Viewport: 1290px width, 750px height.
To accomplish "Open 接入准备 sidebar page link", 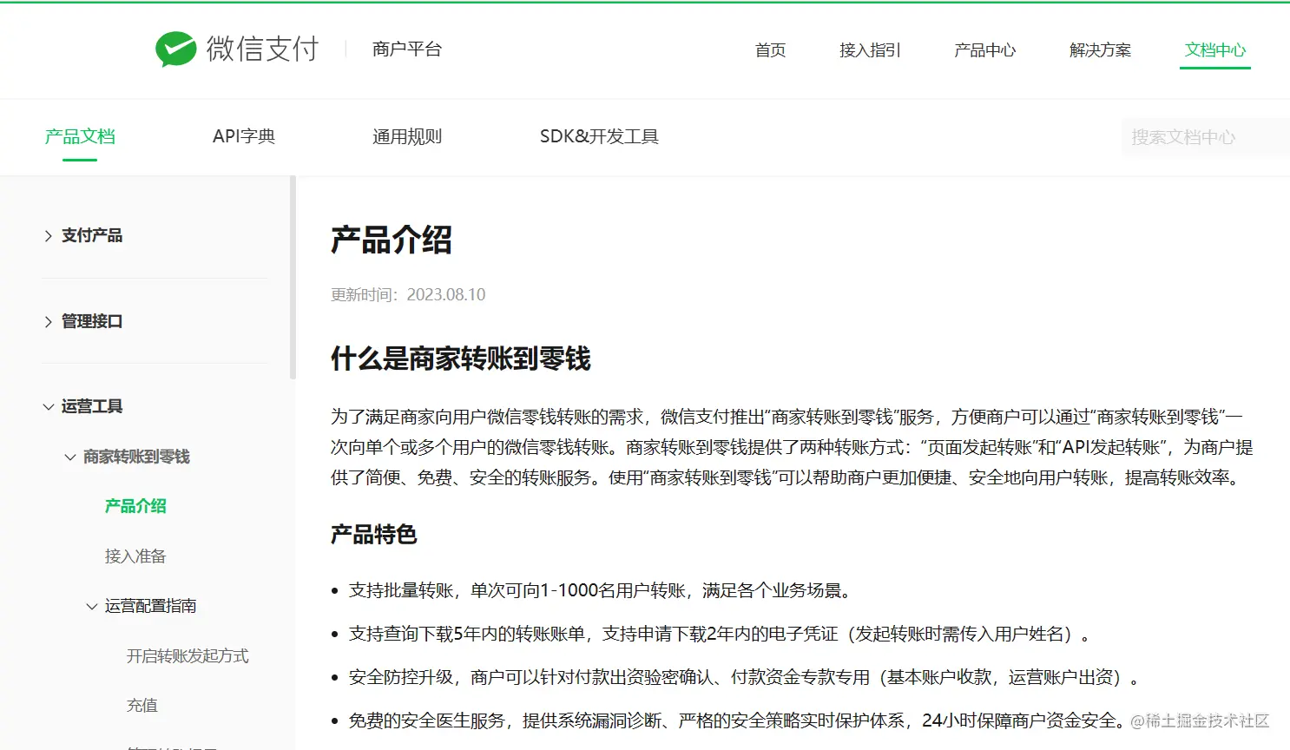I will (135, 556).
